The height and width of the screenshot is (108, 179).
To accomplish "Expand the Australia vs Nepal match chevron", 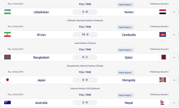I will tap(174, 103).
